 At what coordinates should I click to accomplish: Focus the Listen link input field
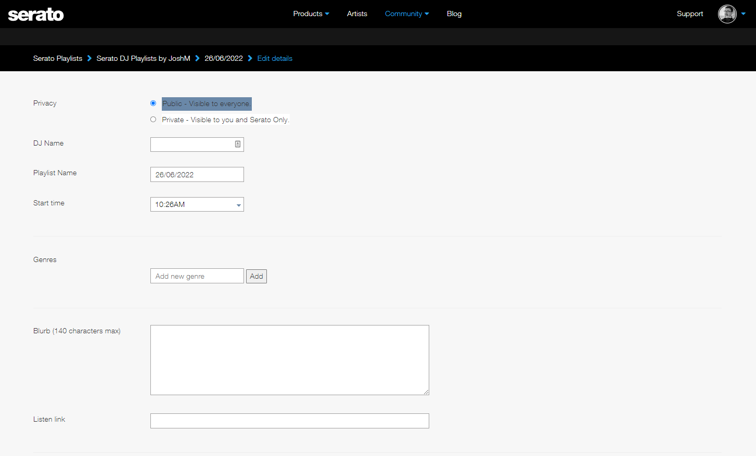289,421
